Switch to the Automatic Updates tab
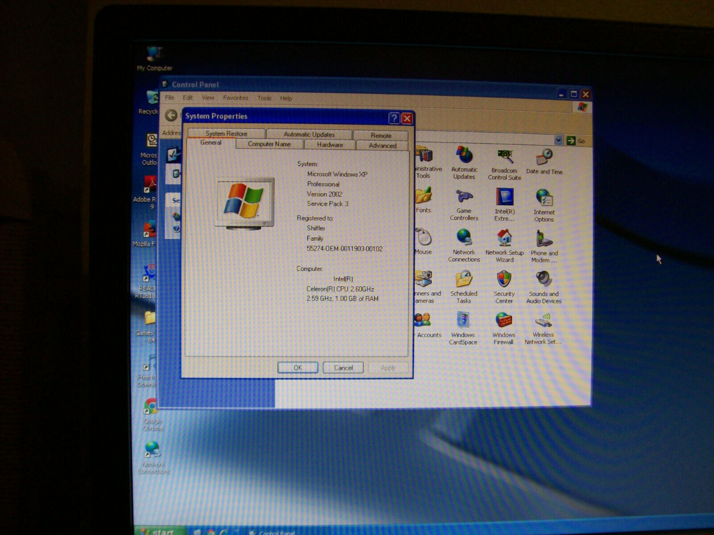The height and width of the screenshot is (535, 714). click(x=309, y=134)
